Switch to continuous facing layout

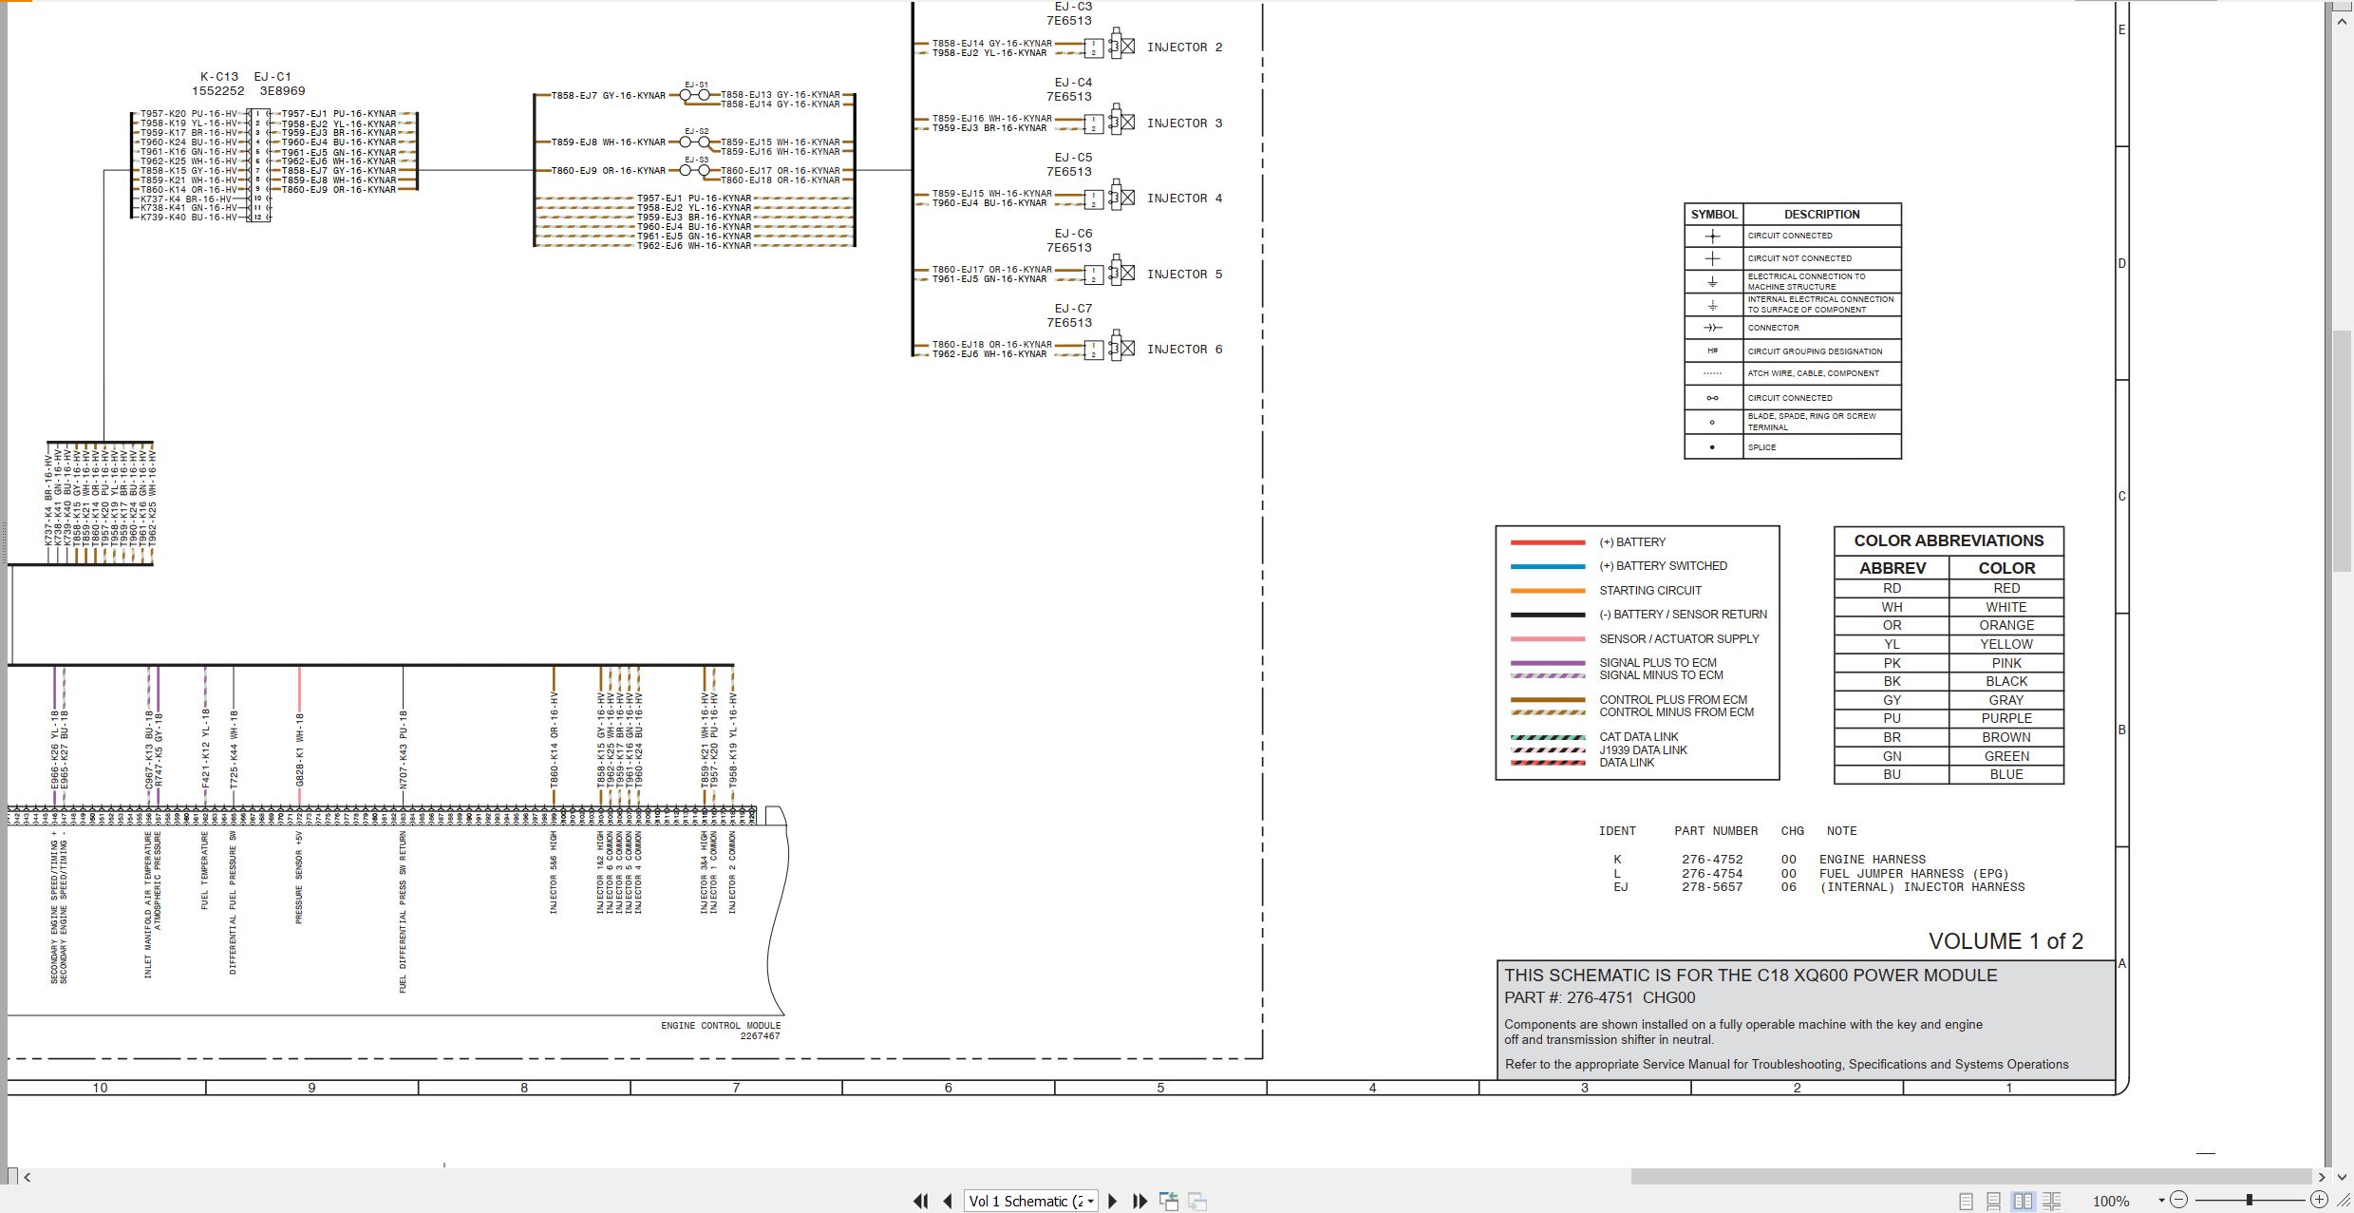(x=2052, y=1202)
